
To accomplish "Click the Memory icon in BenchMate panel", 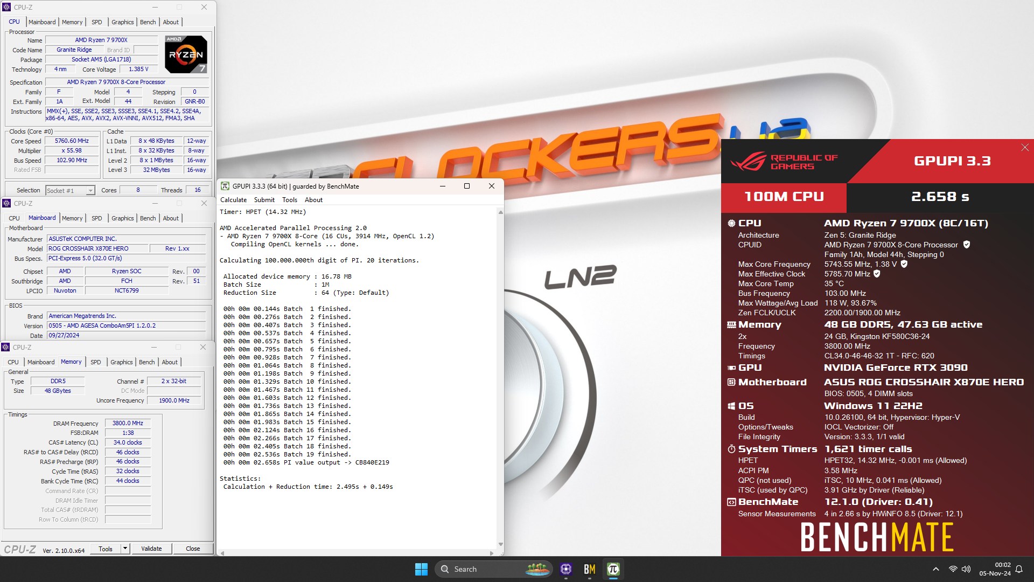I will pos(731,324).
